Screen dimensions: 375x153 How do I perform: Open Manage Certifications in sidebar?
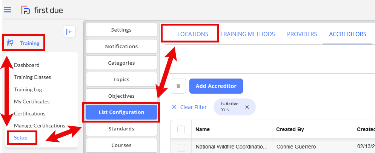[40, 125]
